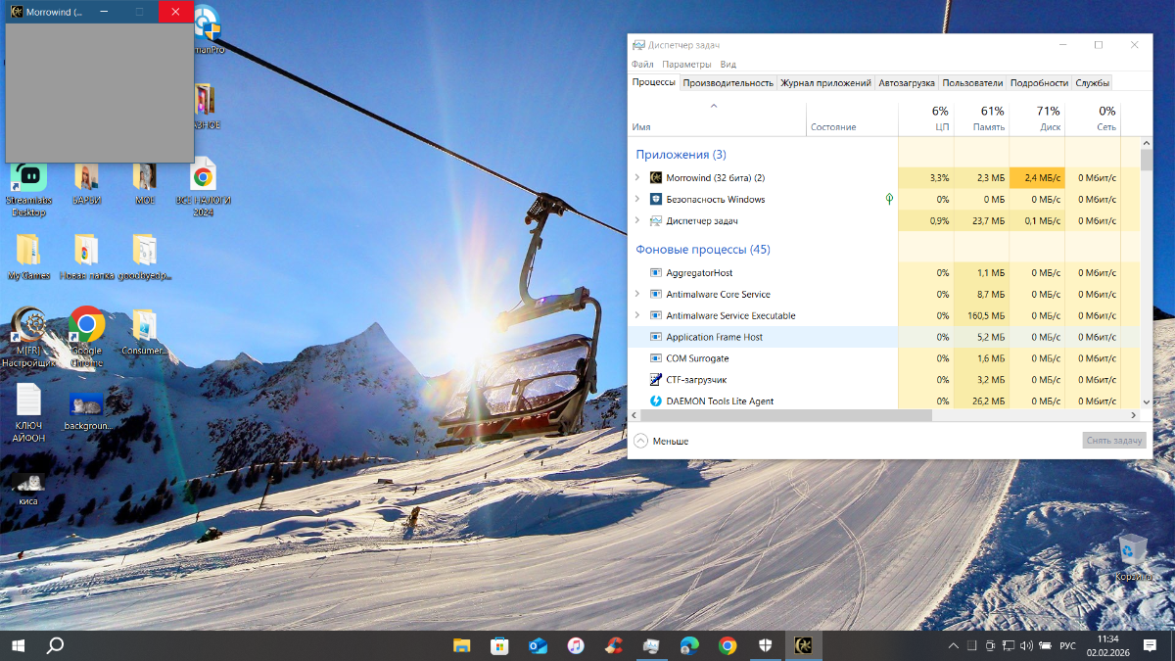
Task: Open Outlook from the taskbar
Action: [538, 645]
